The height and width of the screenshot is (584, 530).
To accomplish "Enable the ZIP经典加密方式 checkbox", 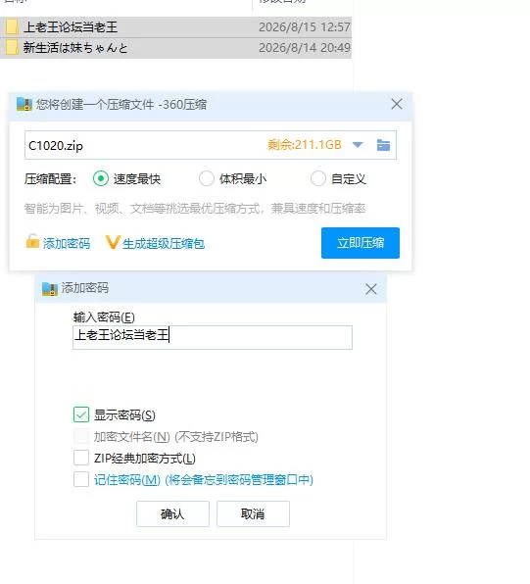I will click(x=81, y=458).
